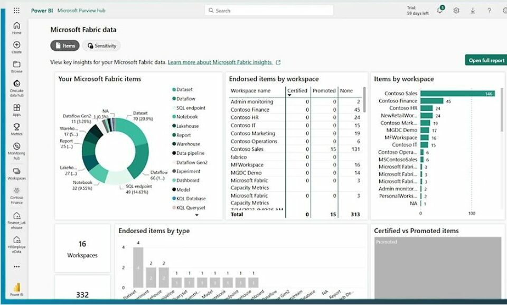The height and width of the screenshot is (305, 507).
Task: Click the Open full report button
Action: (486, 60)
